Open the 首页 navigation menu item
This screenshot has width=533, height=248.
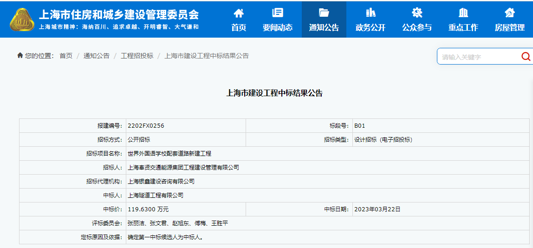tap(239, 27)
